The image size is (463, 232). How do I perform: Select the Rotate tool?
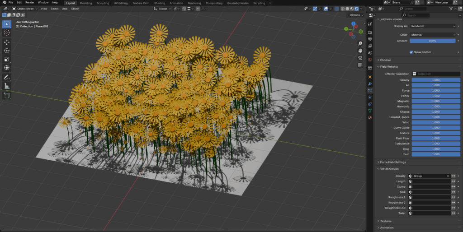pos(6,51)
